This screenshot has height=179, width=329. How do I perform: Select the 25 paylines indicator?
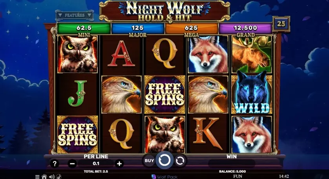point(281,24)
